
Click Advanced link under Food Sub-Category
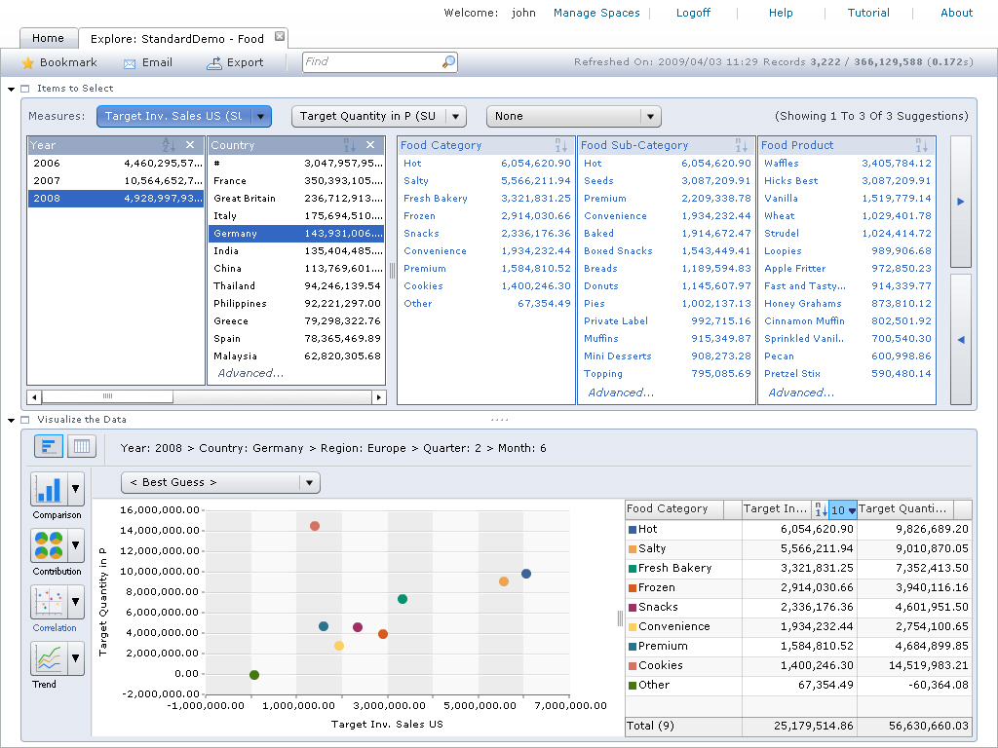621,393
